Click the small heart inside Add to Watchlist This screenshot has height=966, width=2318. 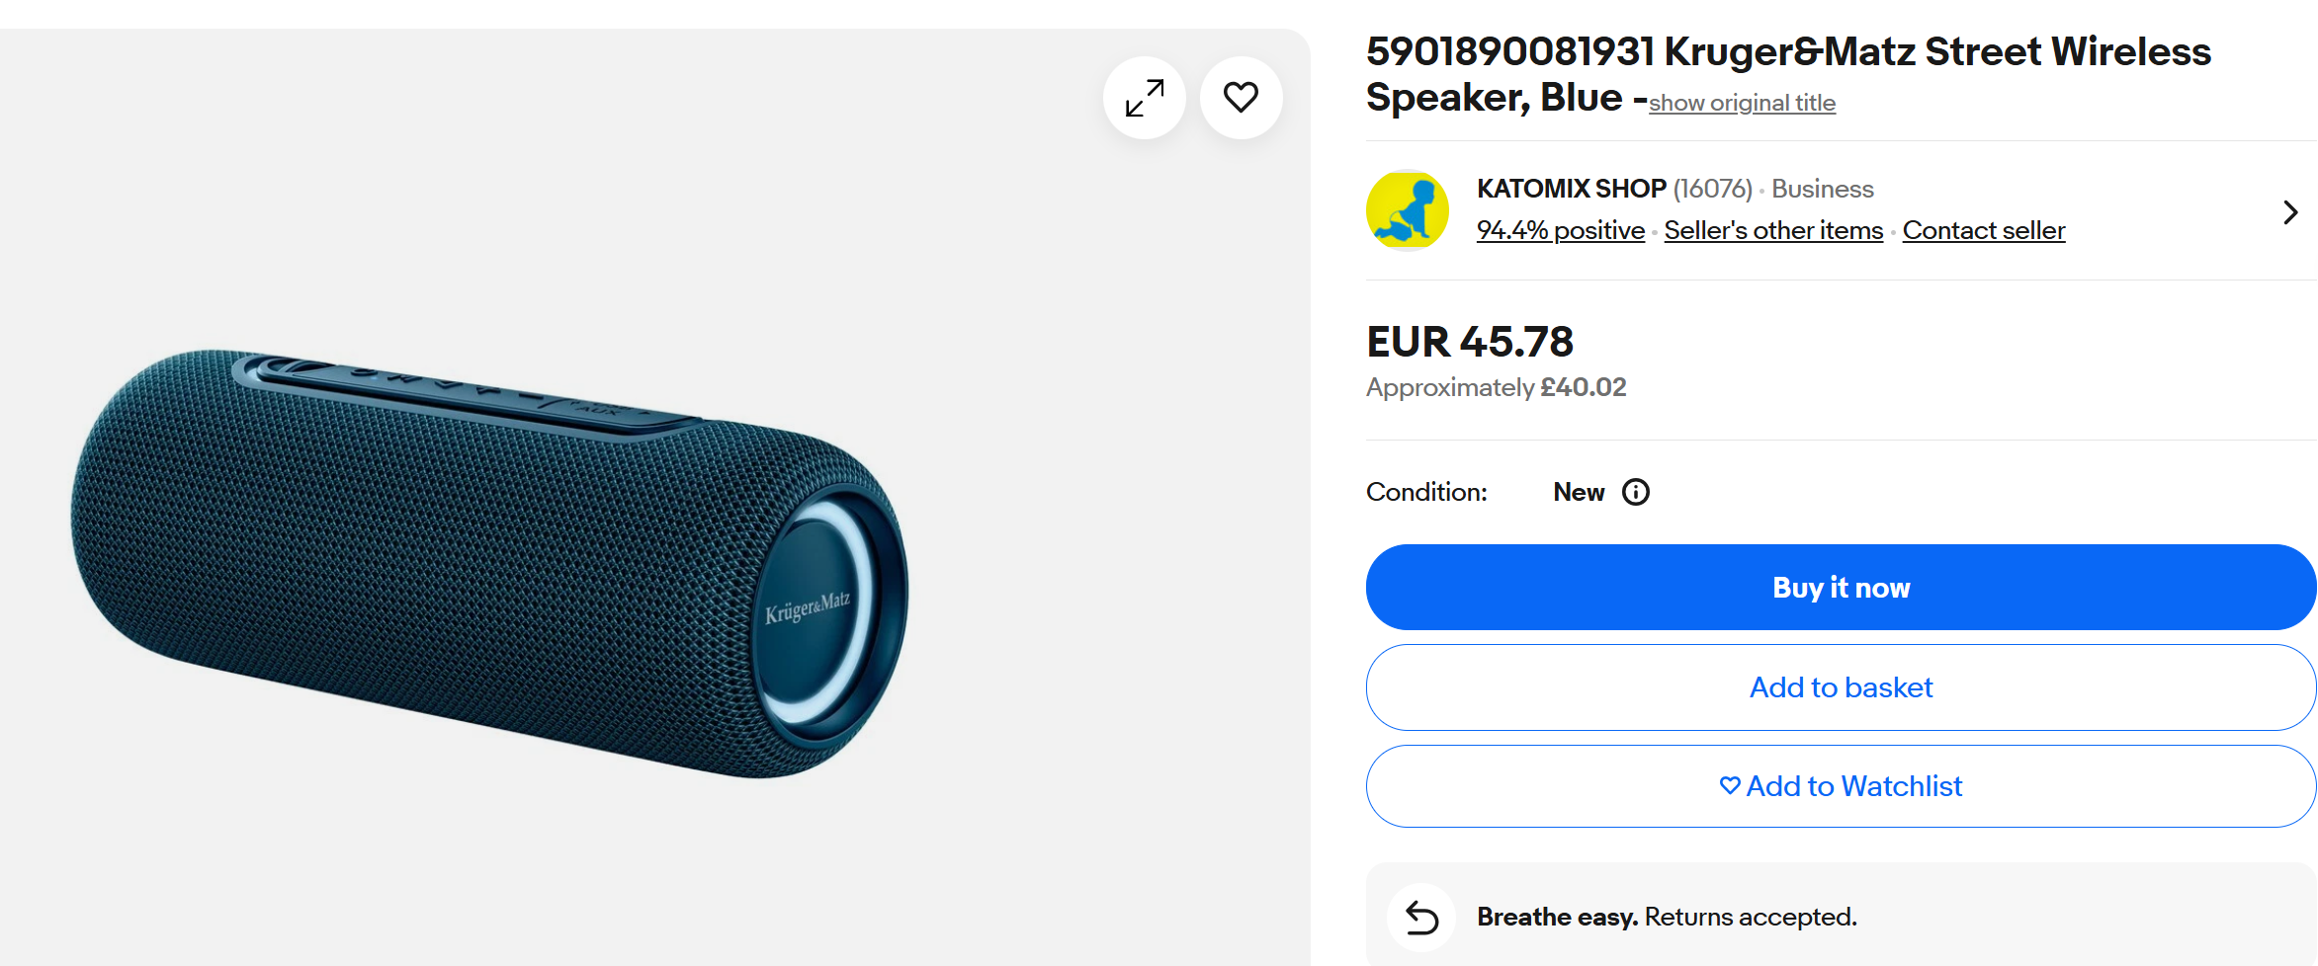pos(1730,786)
